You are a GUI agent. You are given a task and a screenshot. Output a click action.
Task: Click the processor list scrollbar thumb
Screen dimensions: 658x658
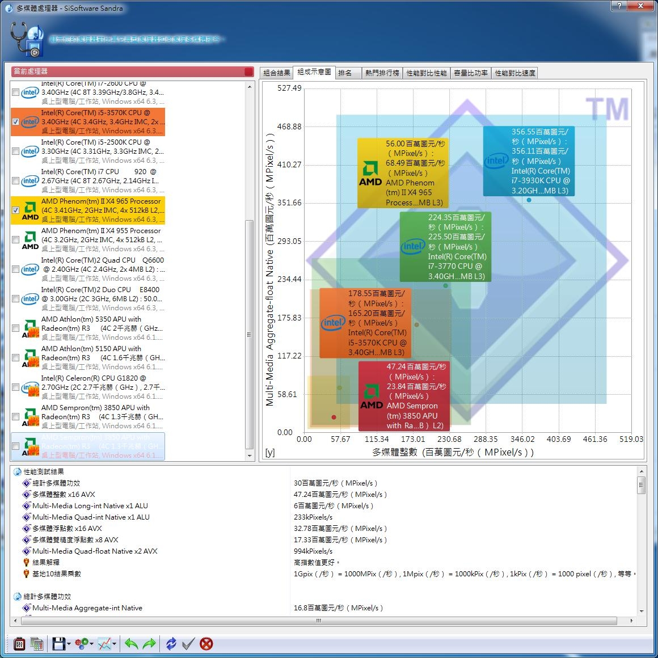(249, 335)
